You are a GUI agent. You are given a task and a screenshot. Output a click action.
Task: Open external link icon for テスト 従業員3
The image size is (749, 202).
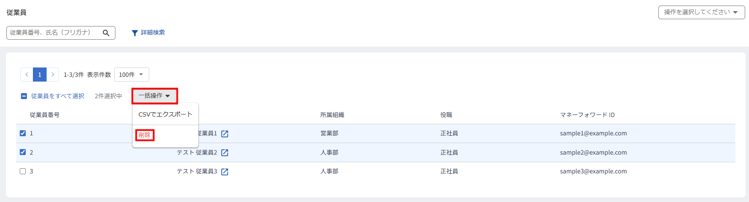[x=225, y=172]
